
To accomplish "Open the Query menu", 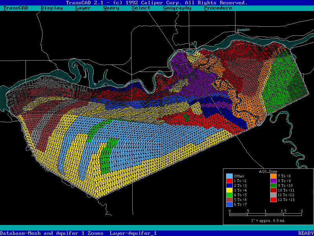I will (111, 8).
